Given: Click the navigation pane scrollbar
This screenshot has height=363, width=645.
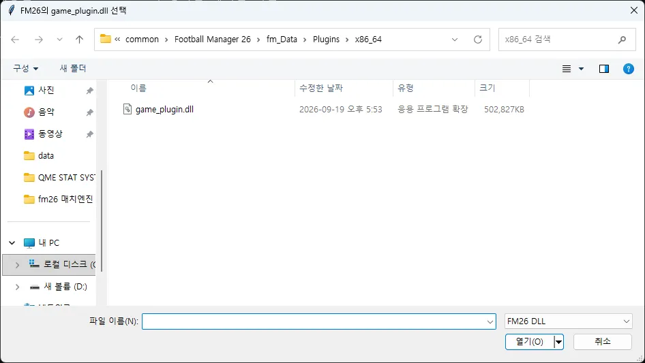Looking at the screenshot, I should tap(101, 221).
